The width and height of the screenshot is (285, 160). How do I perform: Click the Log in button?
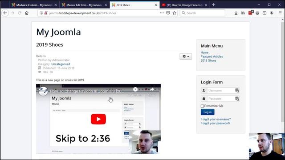[208, 112]
